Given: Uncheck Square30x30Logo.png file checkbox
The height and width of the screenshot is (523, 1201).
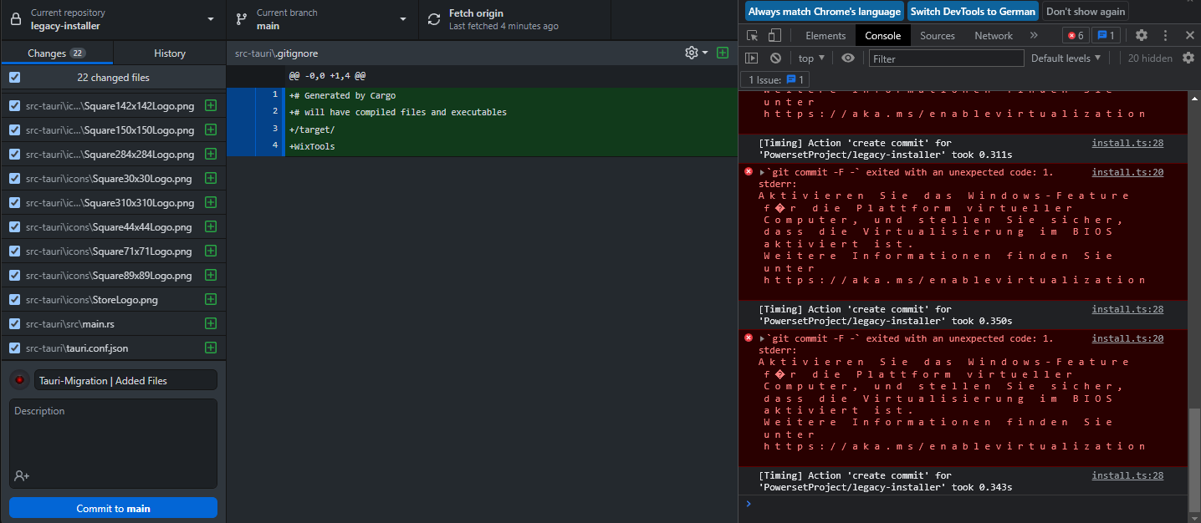Looking at the screenshot, I should click(14, 179).
